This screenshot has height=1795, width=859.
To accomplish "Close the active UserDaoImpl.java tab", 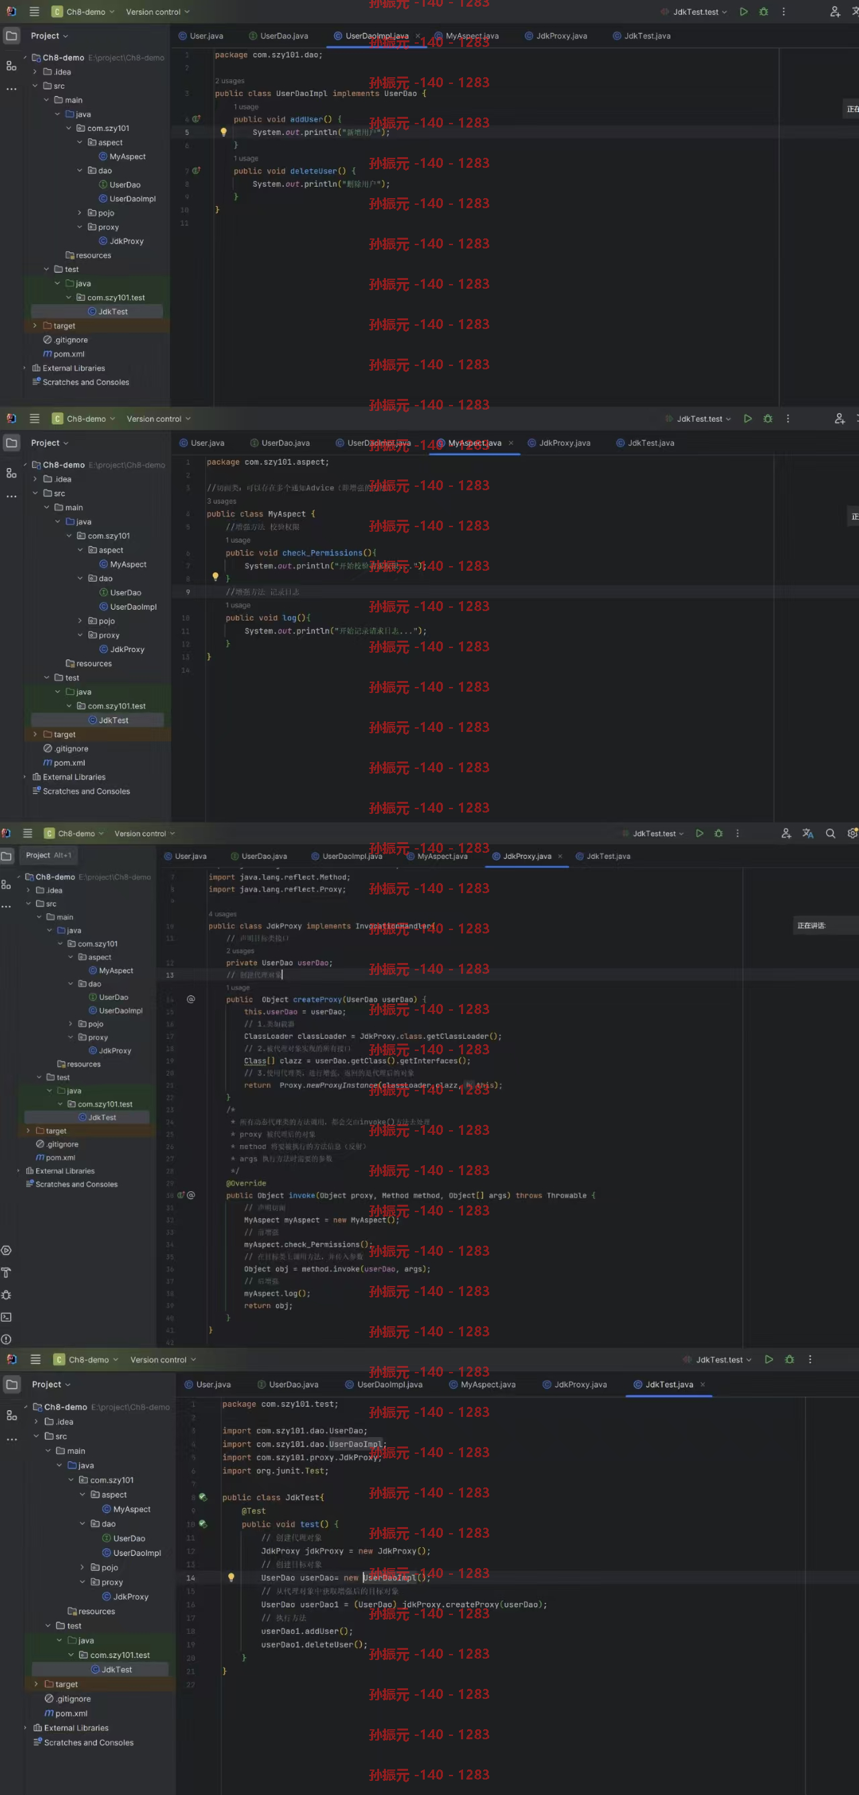I will point(417,36).
